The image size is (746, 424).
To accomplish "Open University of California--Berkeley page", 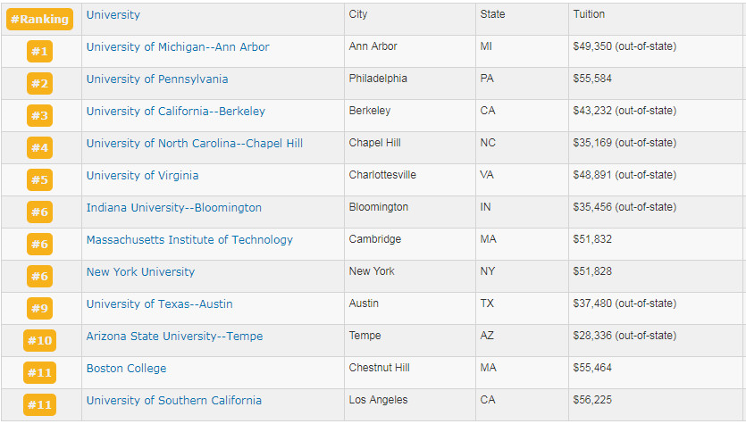I will coord(175,112).
